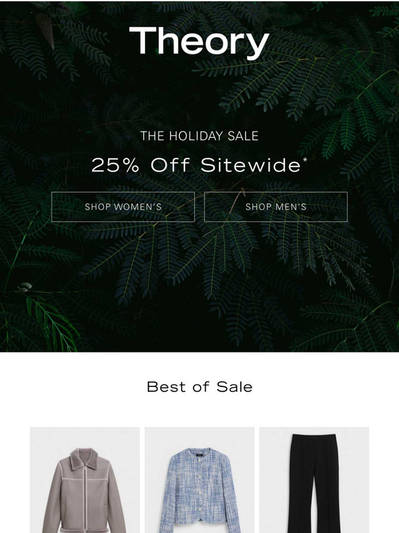Click the waistband of the black pants
The height and width of the screenshot is (533, 399).
tap(314, 437)
